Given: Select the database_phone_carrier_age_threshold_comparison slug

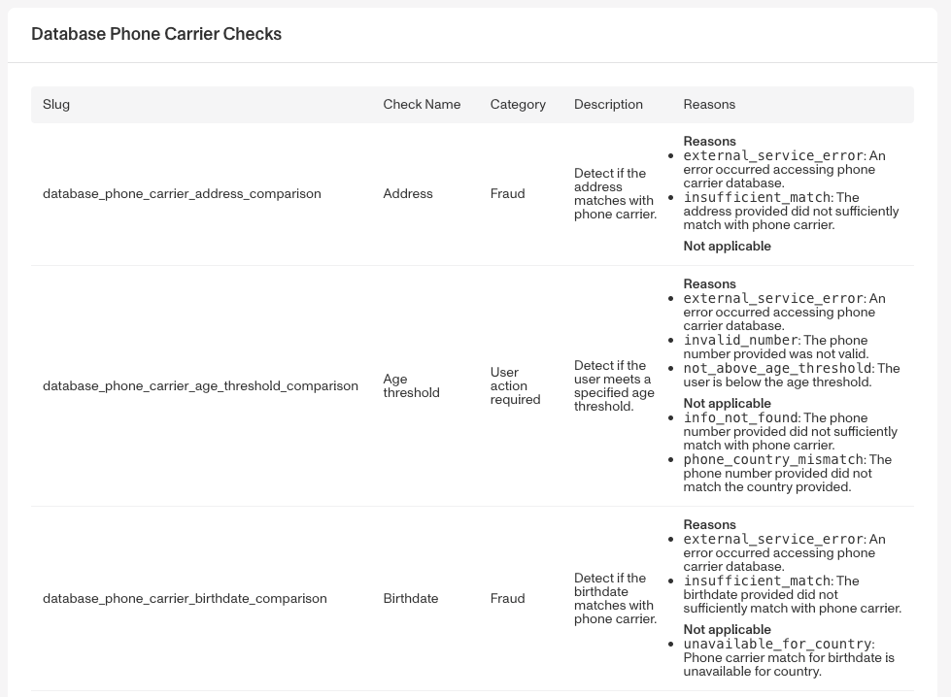Looking at the screenshot, I should (x=200, y=386).
